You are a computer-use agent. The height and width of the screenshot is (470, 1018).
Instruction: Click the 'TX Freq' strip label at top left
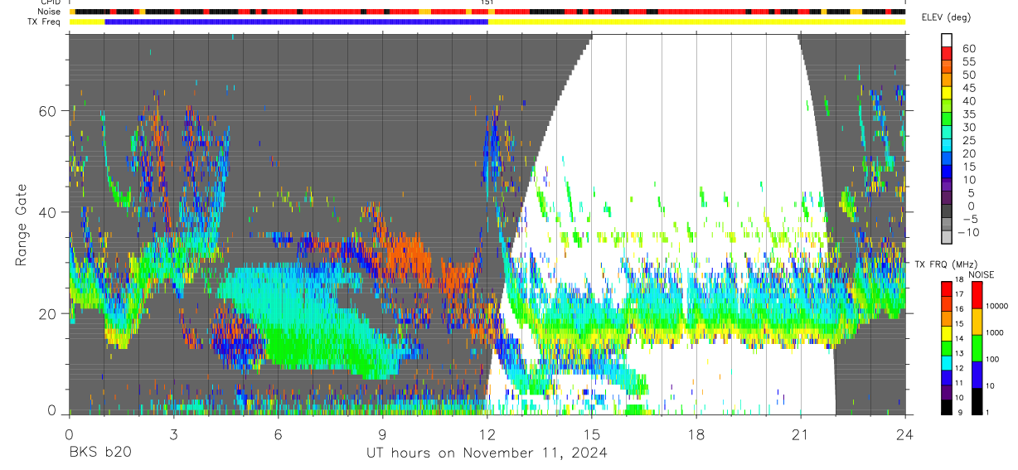(x=46, y=22)
